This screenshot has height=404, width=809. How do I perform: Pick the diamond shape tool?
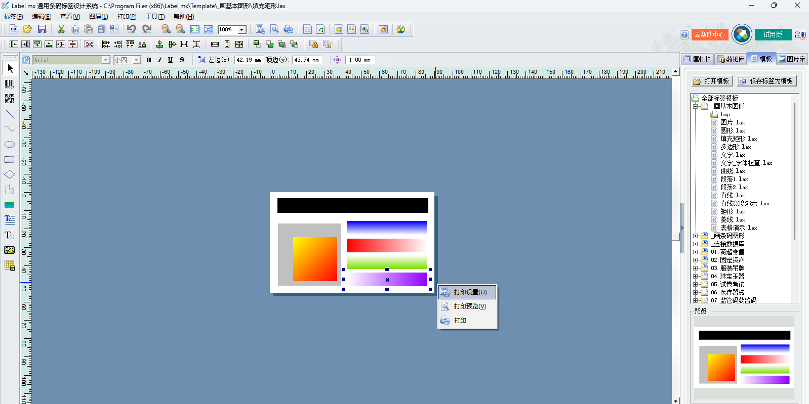[x=10, y=174]
